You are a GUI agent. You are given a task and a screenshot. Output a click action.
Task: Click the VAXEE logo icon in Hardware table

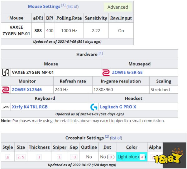coord(6,73)
